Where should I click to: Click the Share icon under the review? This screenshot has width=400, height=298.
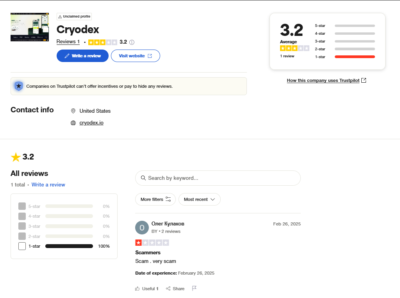point(168,288)
